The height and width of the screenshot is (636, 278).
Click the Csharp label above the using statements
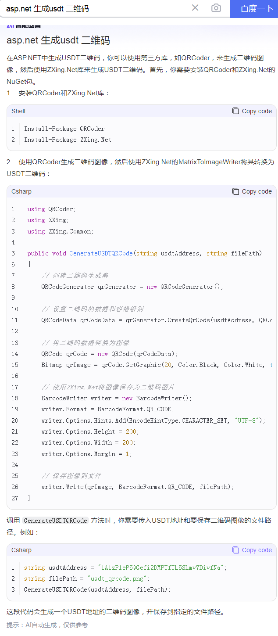[x=21, y=191]
